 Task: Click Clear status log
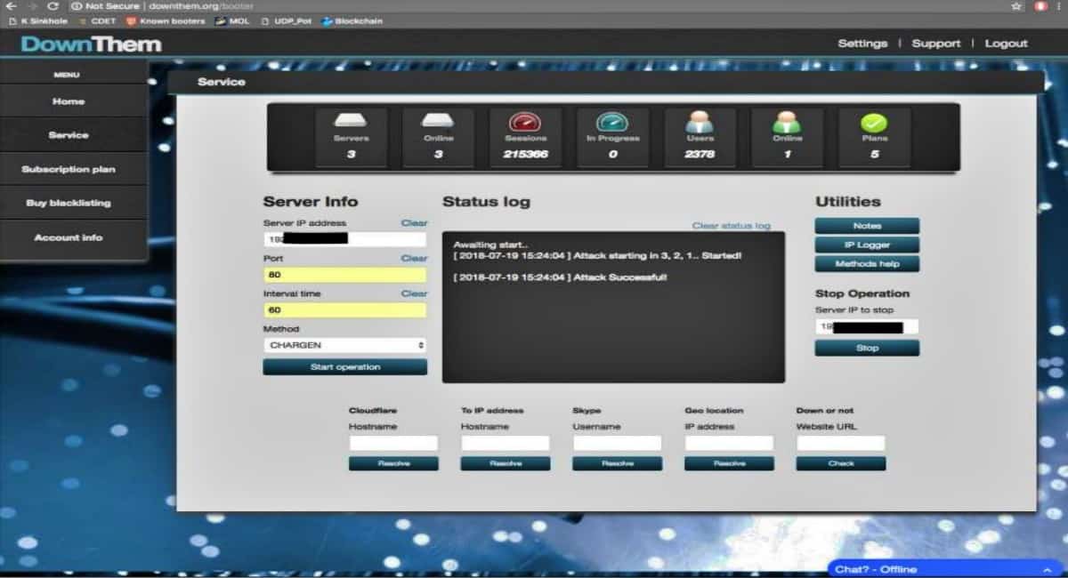pos(731,226)
